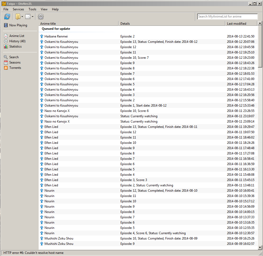This screenshot has width=263, height=256.
Task: Click the Search magnifier icon in sidebar
Action: coord(6,57)
